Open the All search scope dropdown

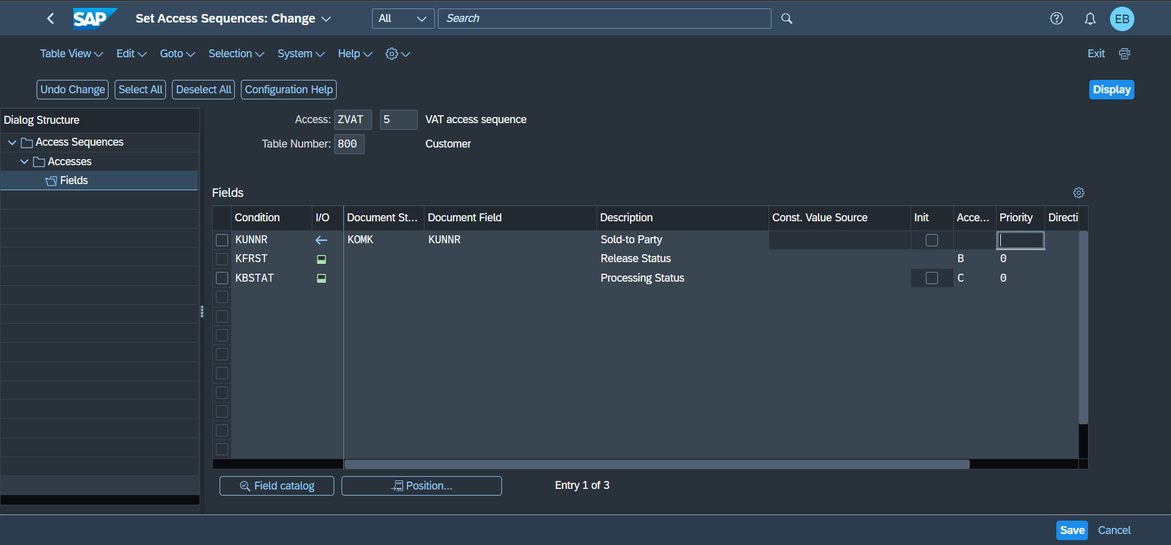pyautogui.click(x=403, y=18)
